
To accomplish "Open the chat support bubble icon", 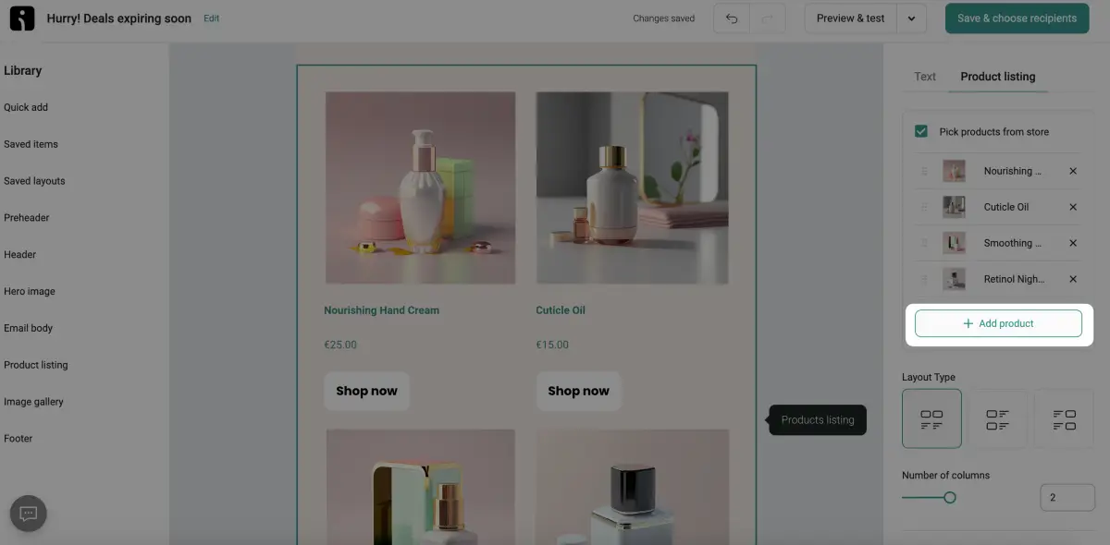I will (x=28, y=514).
